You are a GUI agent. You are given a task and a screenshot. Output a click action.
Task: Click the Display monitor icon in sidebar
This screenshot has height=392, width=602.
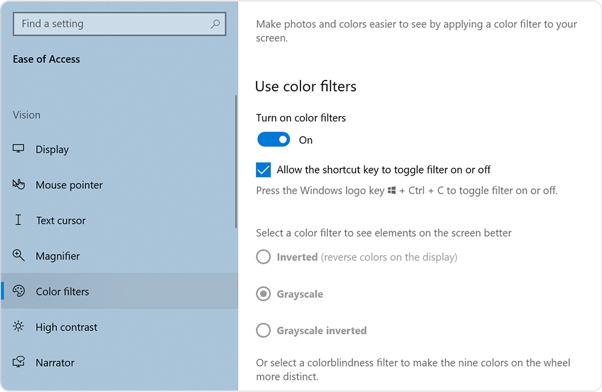click(x=19, y=149)
